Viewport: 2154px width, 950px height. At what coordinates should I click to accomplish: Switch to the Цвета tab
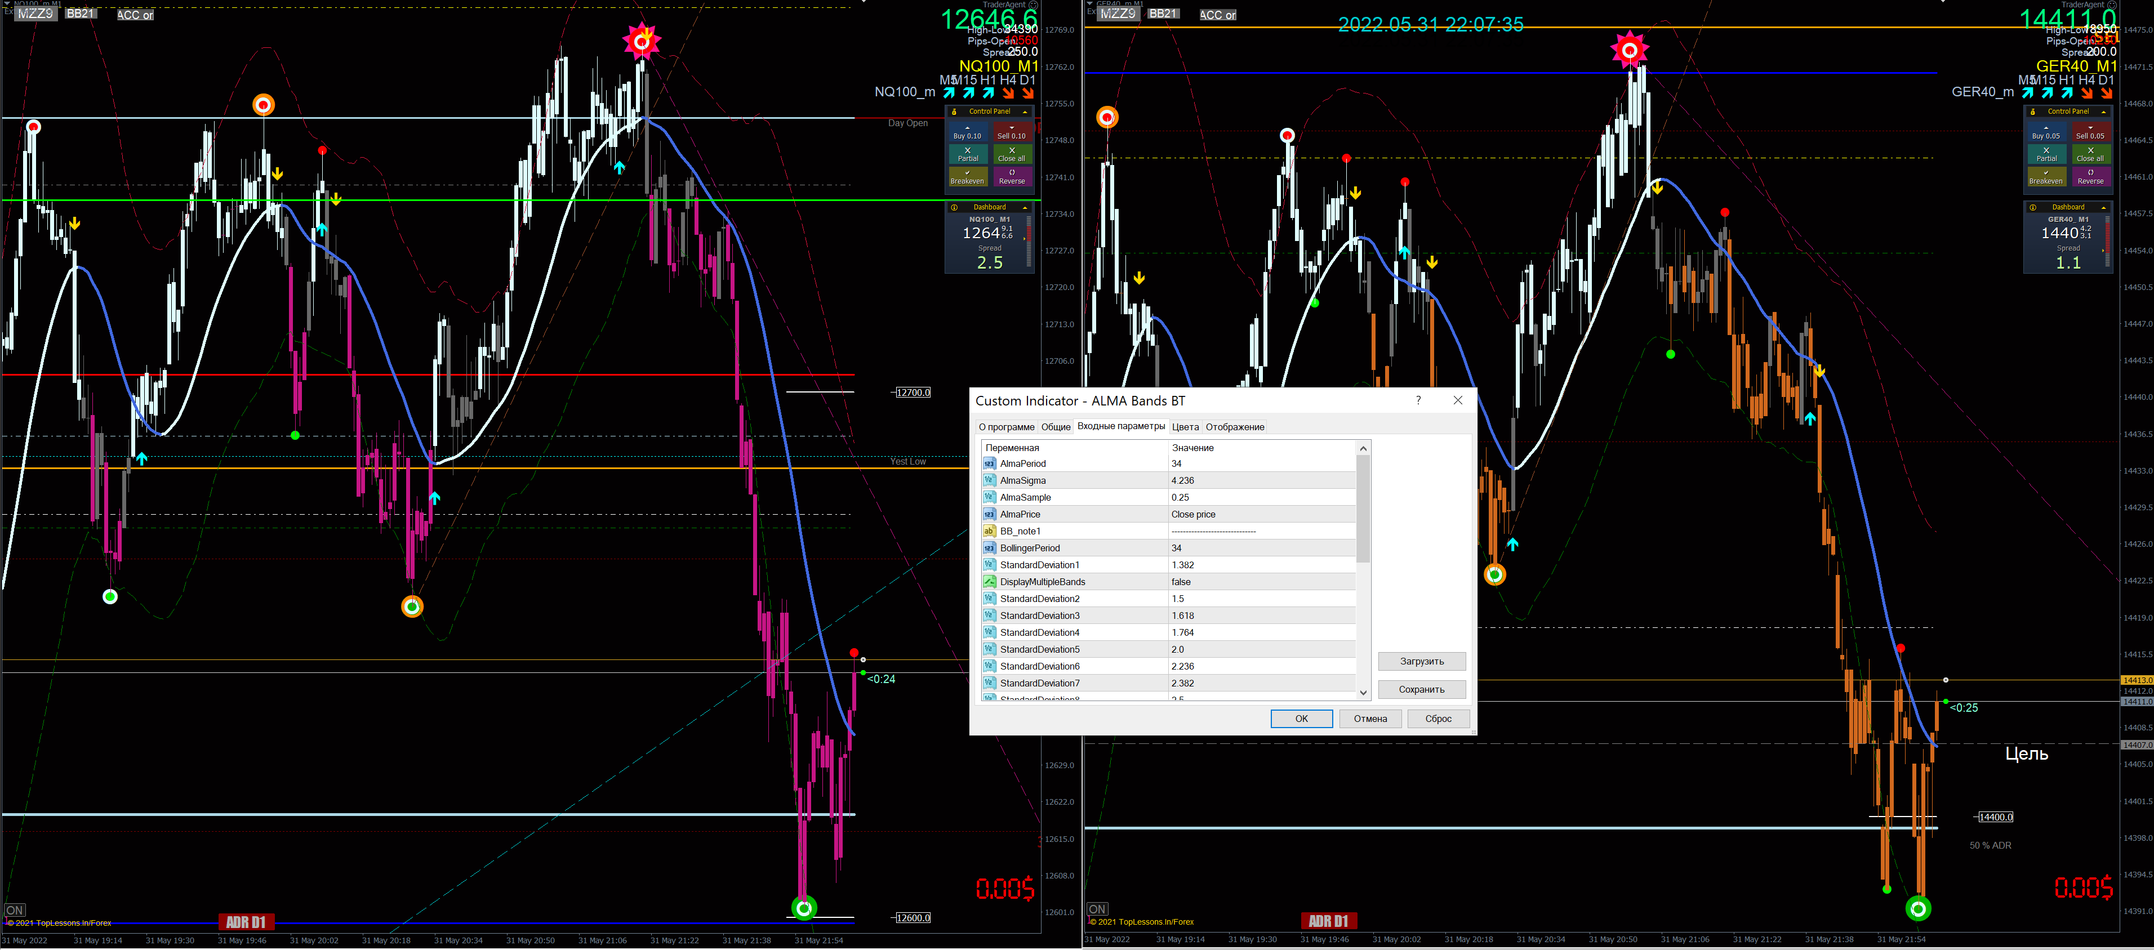tap(1185, 427)
